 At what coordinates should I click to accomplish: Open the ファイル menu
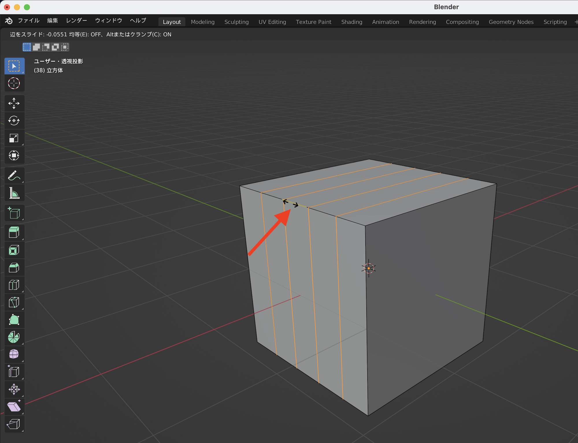point(28,21)
